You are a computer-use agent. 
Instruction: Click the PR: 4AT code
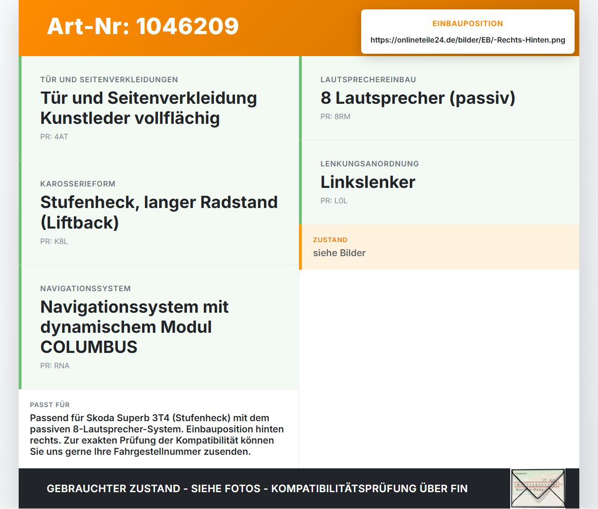click(x=54, y=136)
